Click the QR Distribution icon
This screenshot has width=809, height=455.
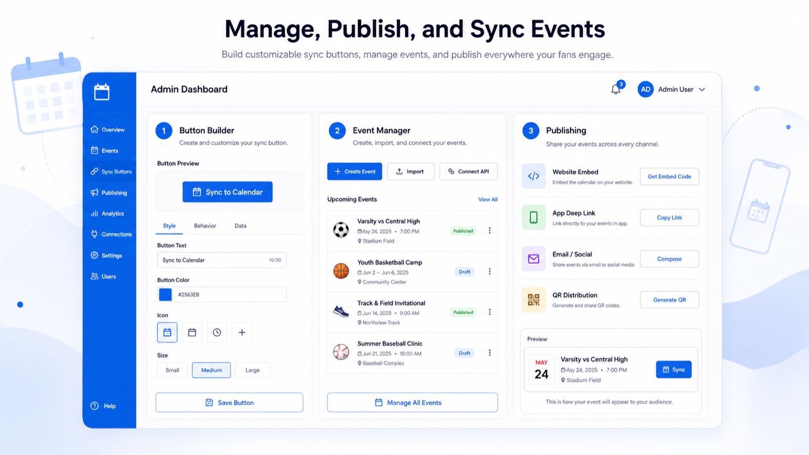tap(533, 300)
